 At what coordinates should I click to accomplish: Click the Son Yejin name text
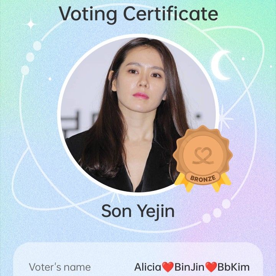tap(138, 212)
